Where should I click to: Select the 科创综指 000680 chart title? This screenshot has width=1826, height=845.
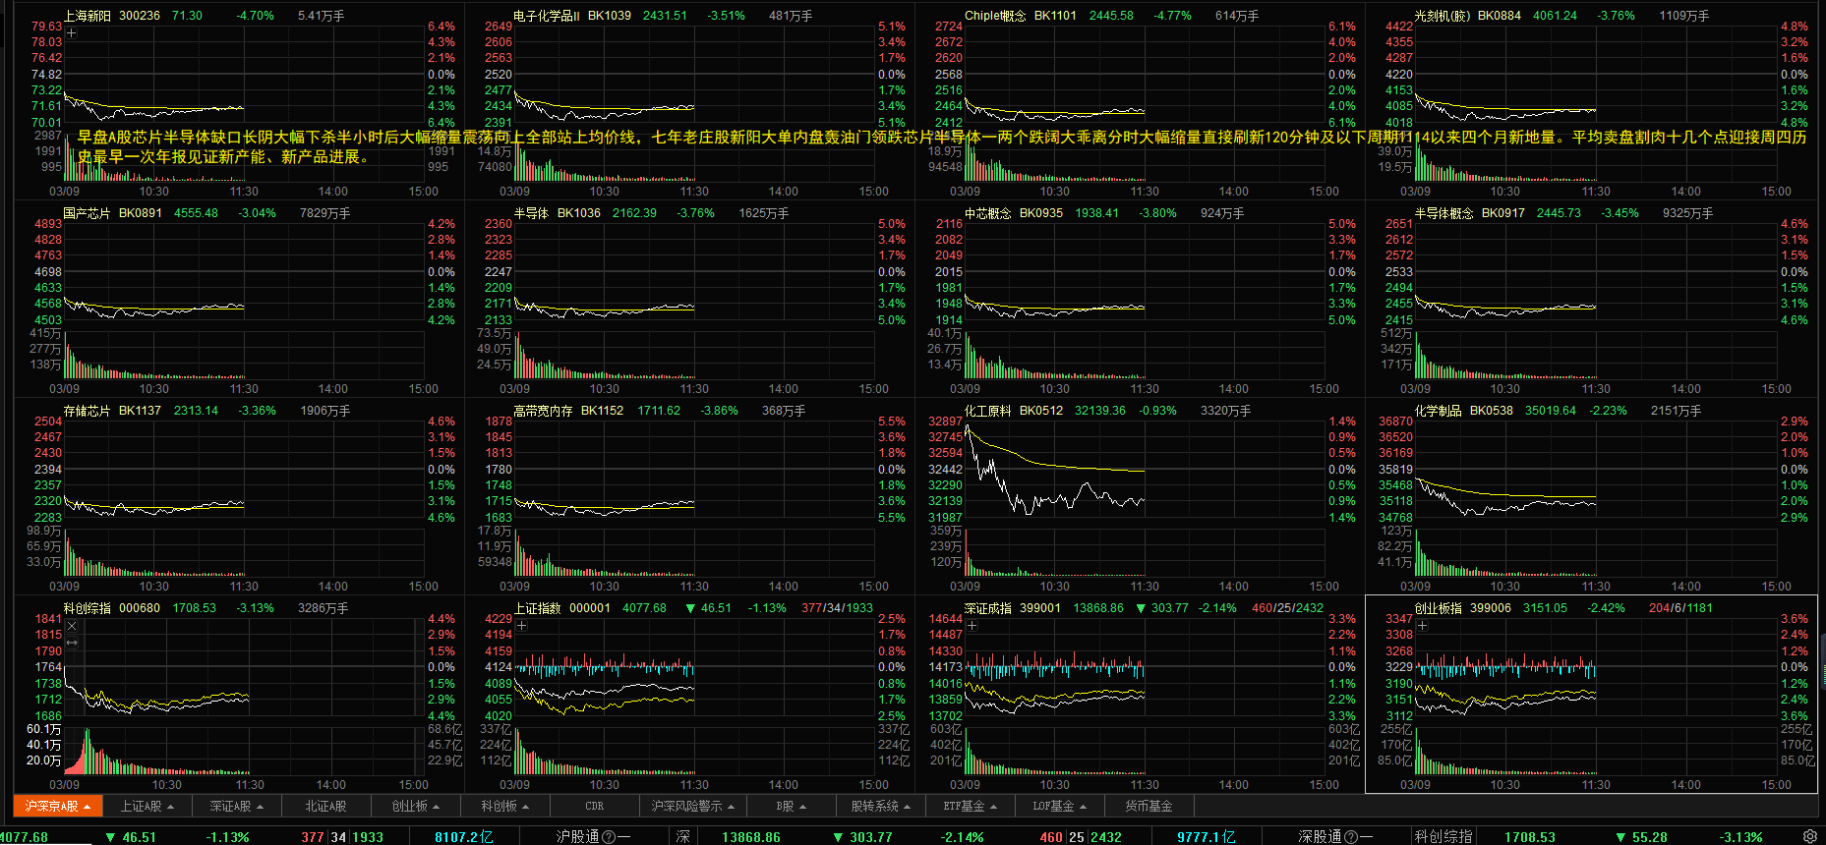click(112, 608)
